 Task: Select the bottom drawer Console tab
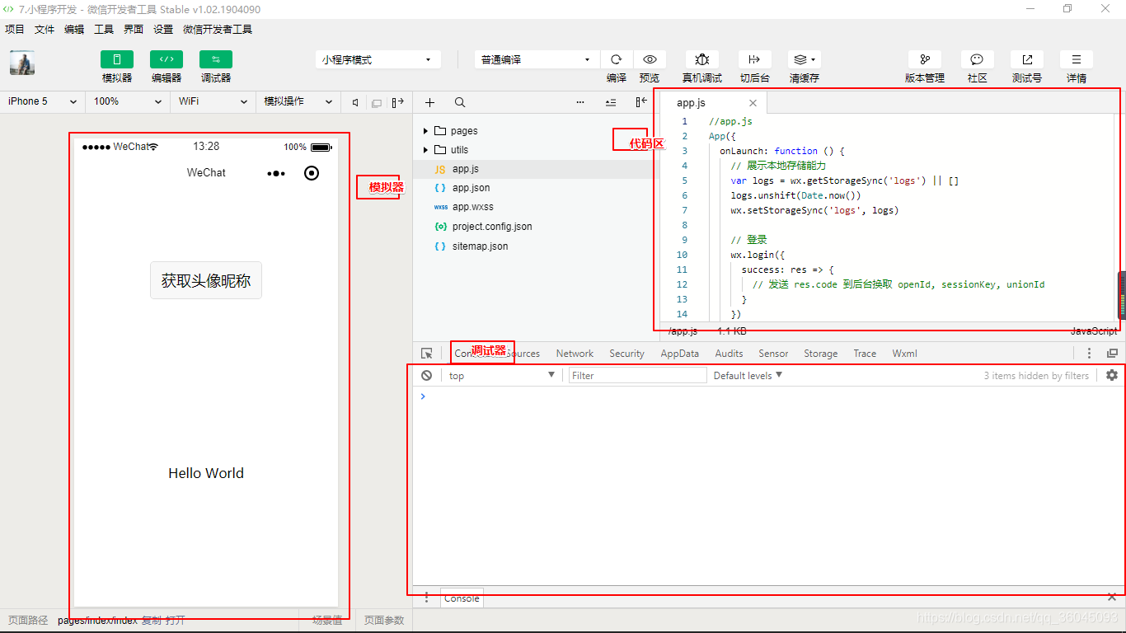(x=462, y=598)
